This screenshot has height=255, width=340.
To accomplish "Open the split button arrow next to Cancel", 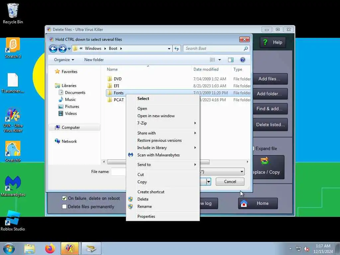I will tap(209, 182).
